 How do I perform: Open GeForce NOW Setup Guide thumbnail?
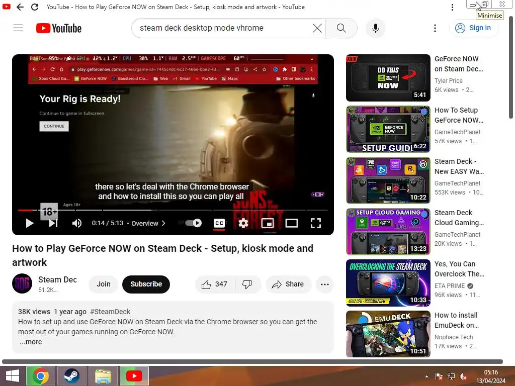tap(388, 129)
